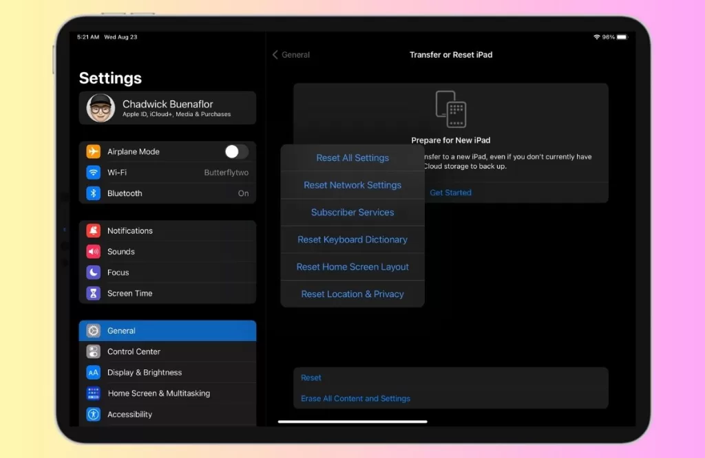Tap the Wi-Fi status icon in status bar
The width and height of the screenshot is (705, 458).
pos(597,37)
